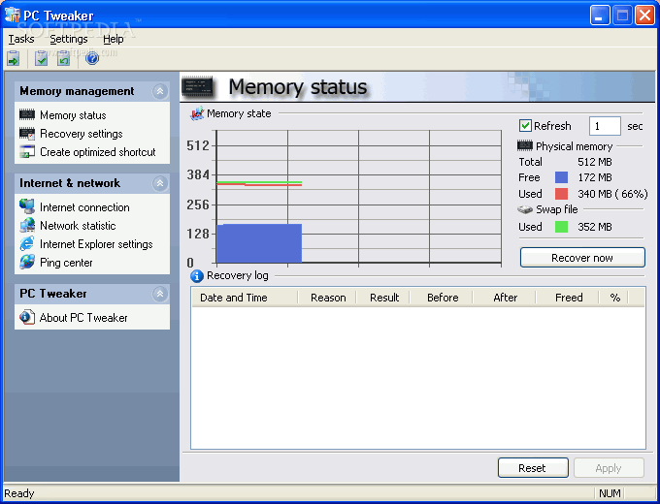Click the Internet connection computer icon
Image resolution: width=660 pixels, height=504 pixels.
point(27,206)
